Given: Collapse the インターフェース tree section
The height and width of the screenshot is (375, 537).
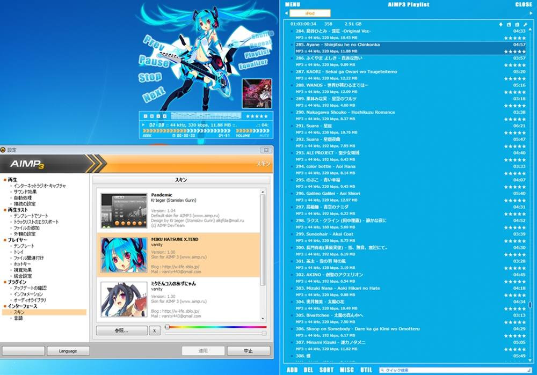Looking at the screenshot, I should [x=5, y=306].
